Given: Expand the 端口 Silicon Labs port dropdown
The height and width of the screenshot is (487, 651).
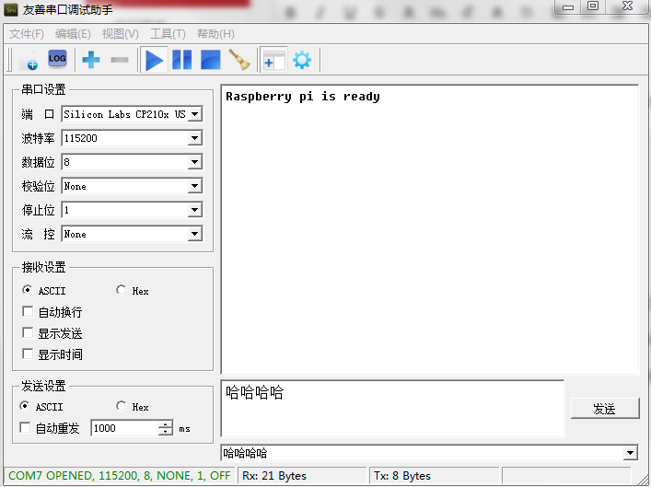Looking at the screenshot, I should (194, 114).
